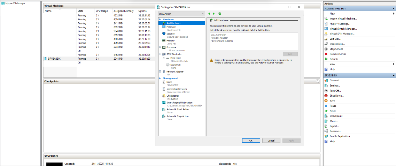This screenshot has height=166, width=396.
Task: Click the Name icon under Management
Action: [164, 82]
